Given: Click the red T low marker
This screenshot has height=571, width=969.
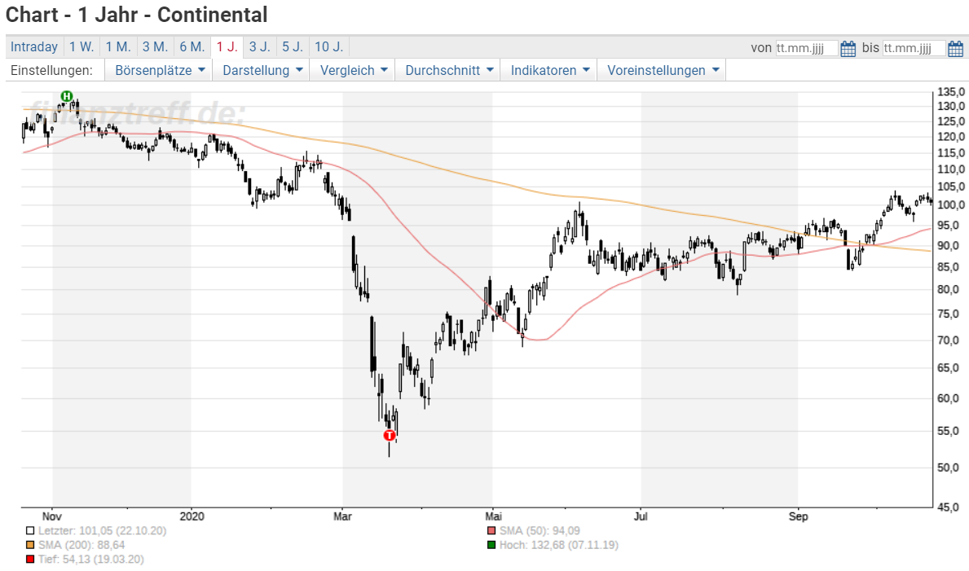Looking at the screenshot, I should (390, 436).
